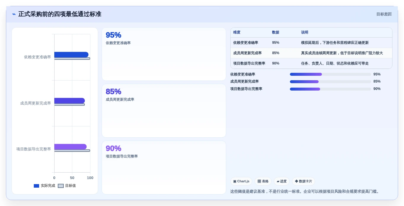The height and width of the screenshot is (206, 404).
Task: Click the 数据卡片 tag chip
Action: (x=304, y=181)
